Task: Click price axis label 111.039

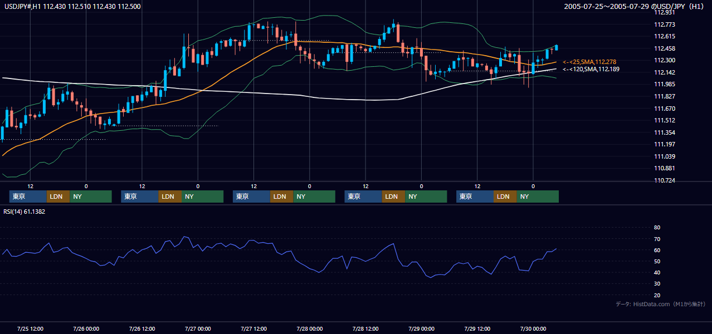Action: [x=664, y=156]
